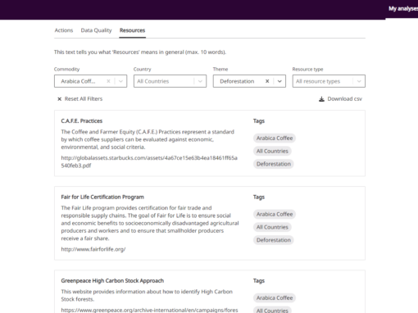Screen dimensions: 418x313
Task: Click the Deforestation theme field text
Action: [237, 81]
